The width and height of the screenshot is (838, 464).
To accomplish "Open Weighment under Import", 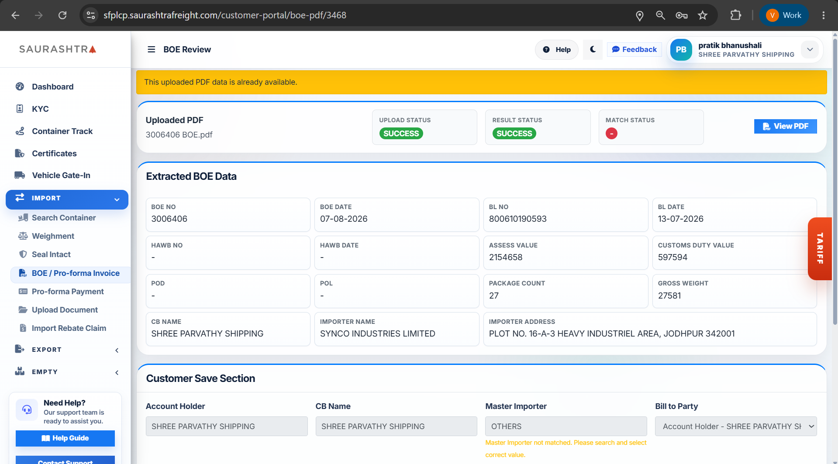I will (x=53, y=236).
